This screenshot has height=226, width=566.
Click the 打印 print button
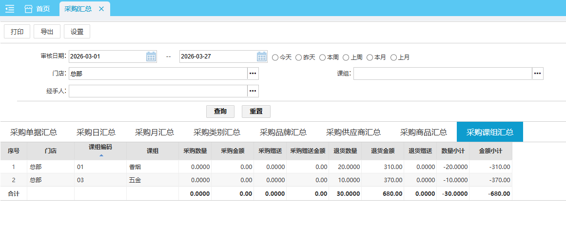coord(17,32)
